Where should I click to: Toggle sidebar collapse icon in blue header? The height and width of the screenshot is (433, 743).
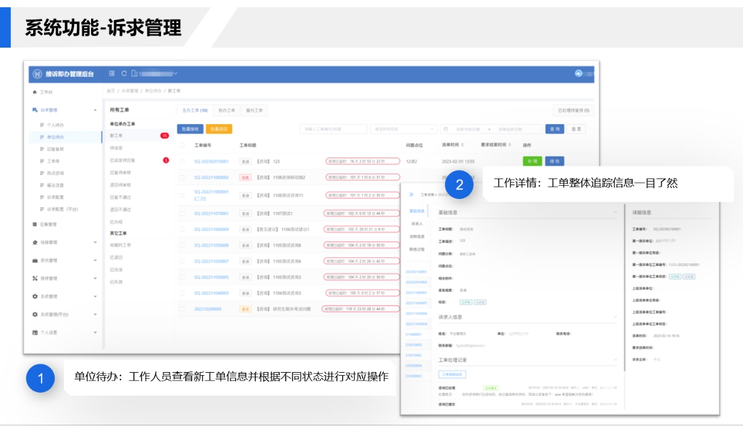point(112,74)
